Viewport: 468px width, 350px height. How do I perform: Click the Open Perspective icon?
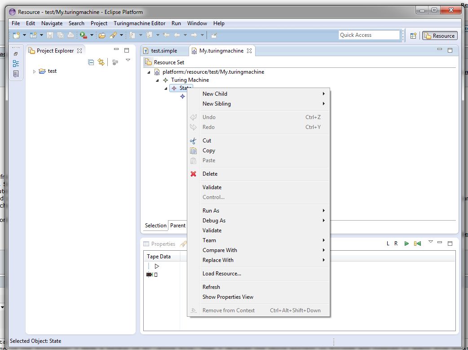click(413, 36)
